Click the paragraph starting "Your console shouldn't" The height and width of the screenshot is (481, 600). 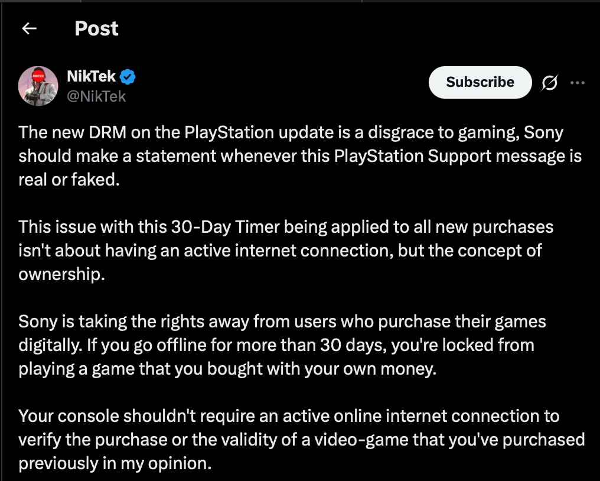pyautogui.click(x=301, y=440)
